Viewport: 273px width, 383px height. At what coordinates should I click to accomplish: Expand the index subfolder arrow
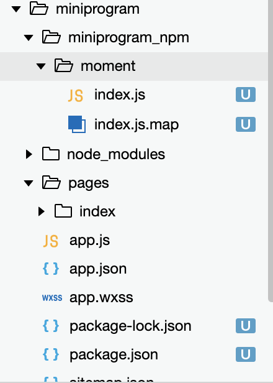[x=42, y=211]
